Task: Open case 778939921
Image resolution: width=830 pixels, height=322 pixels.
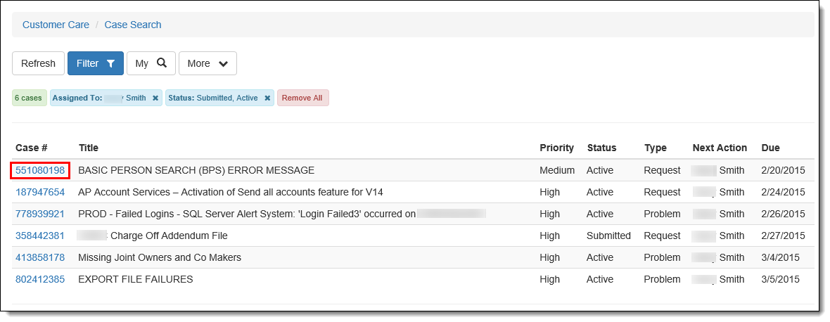Action: [40, 214]
